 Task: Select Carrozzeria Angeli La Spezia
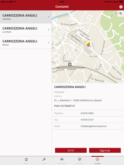coord(26,30)
